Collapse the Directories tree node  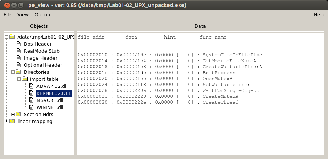click(x=13, y=72)
